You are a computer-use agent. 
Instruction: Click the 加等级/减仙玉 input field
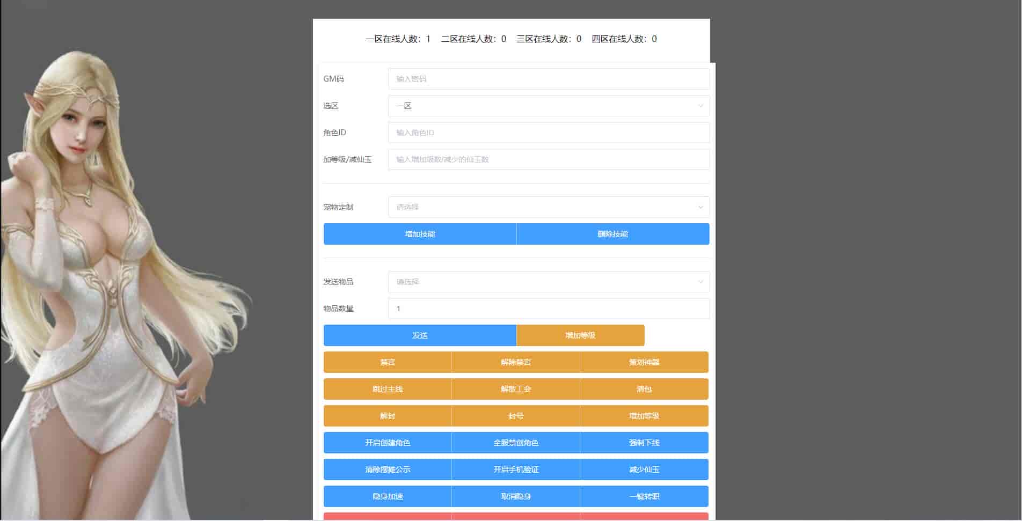549,159
